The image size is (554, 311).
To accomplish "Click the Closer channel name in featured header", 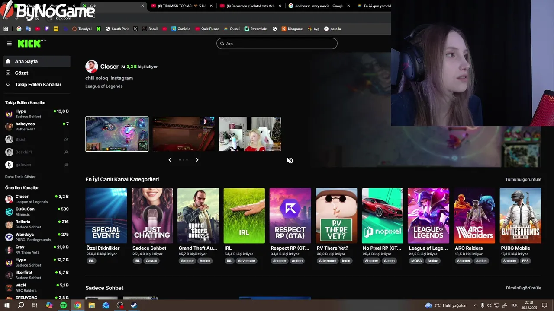I will (x=110, y=67).
